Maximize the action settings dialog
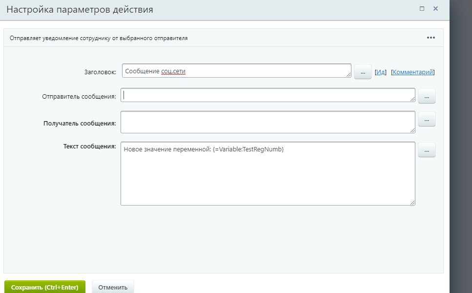472x293 pixels. (422, 9)
